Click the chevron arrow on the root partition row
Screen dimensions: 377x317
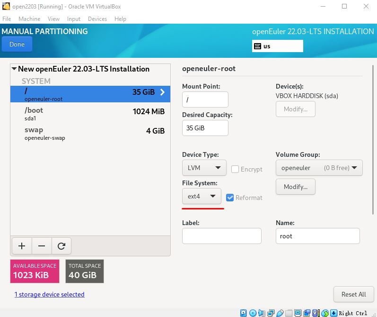coord(163,92)
